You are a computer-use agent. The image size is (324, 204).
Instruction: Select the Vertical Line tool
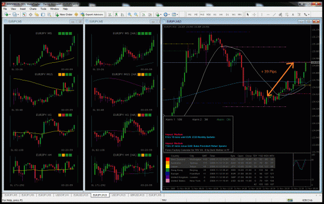[x=262, y=15]
